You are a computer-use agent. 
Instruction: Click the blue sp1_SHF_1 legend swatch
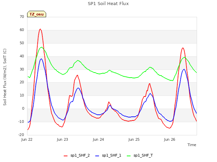tap(97, 156)
